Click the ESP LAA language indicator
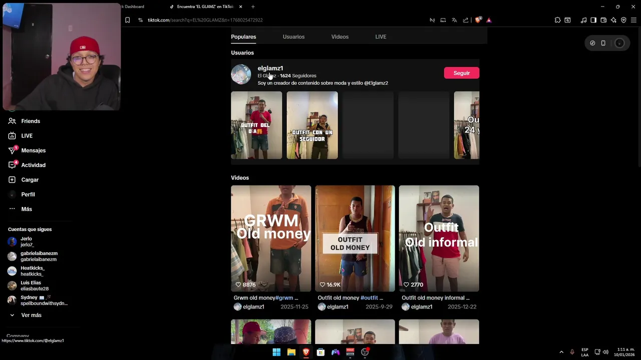Viewport: 641px width, 360px height. click(x=585, y=352)
